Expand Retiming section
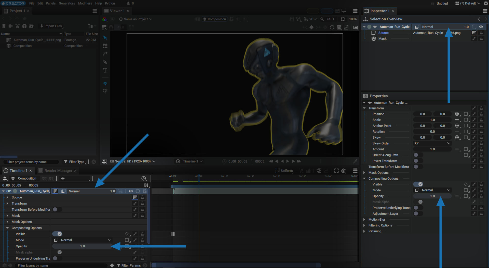 pos(364,231)
